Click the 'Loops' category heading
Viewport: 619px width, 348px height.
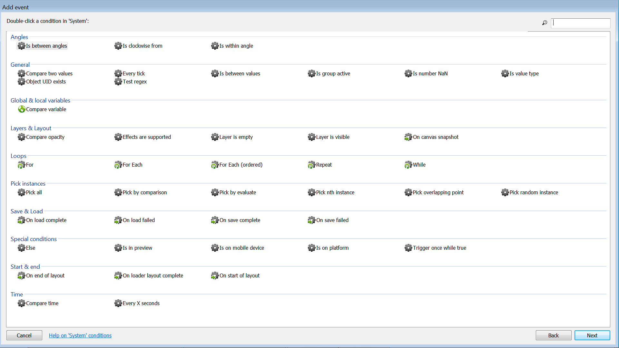[18, 156]
